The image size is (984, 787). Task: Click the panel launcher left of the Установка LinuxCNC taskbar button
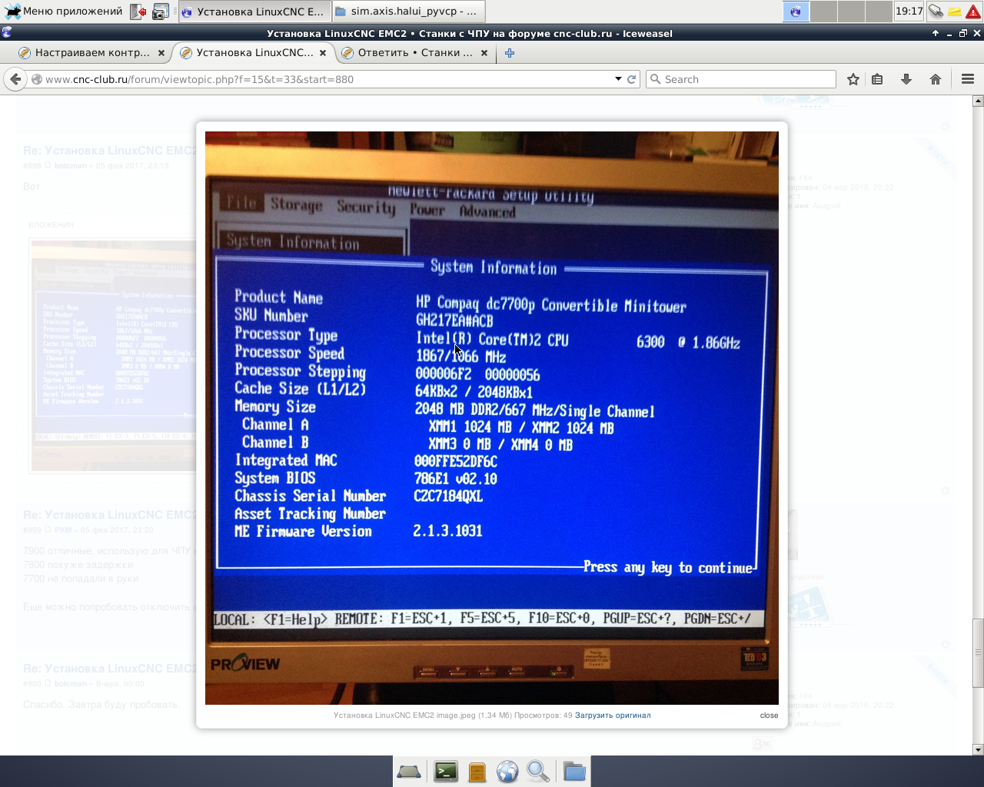point(161,12)
